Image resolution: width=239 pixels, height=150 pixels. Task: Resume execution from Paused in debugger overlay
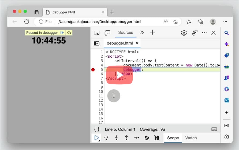pyautogui.click(x=62, y=33)
